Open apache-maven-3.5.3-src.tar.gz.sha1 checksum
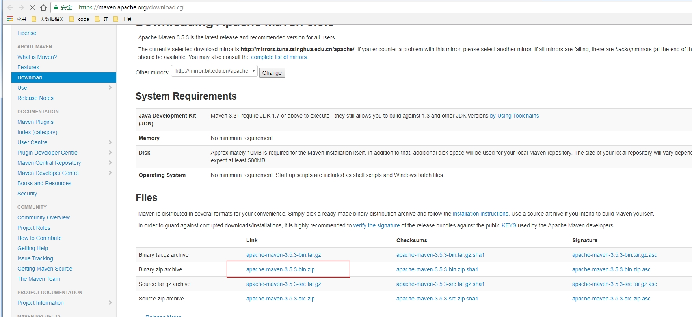692x317 pixels. (x=441, y=284)
